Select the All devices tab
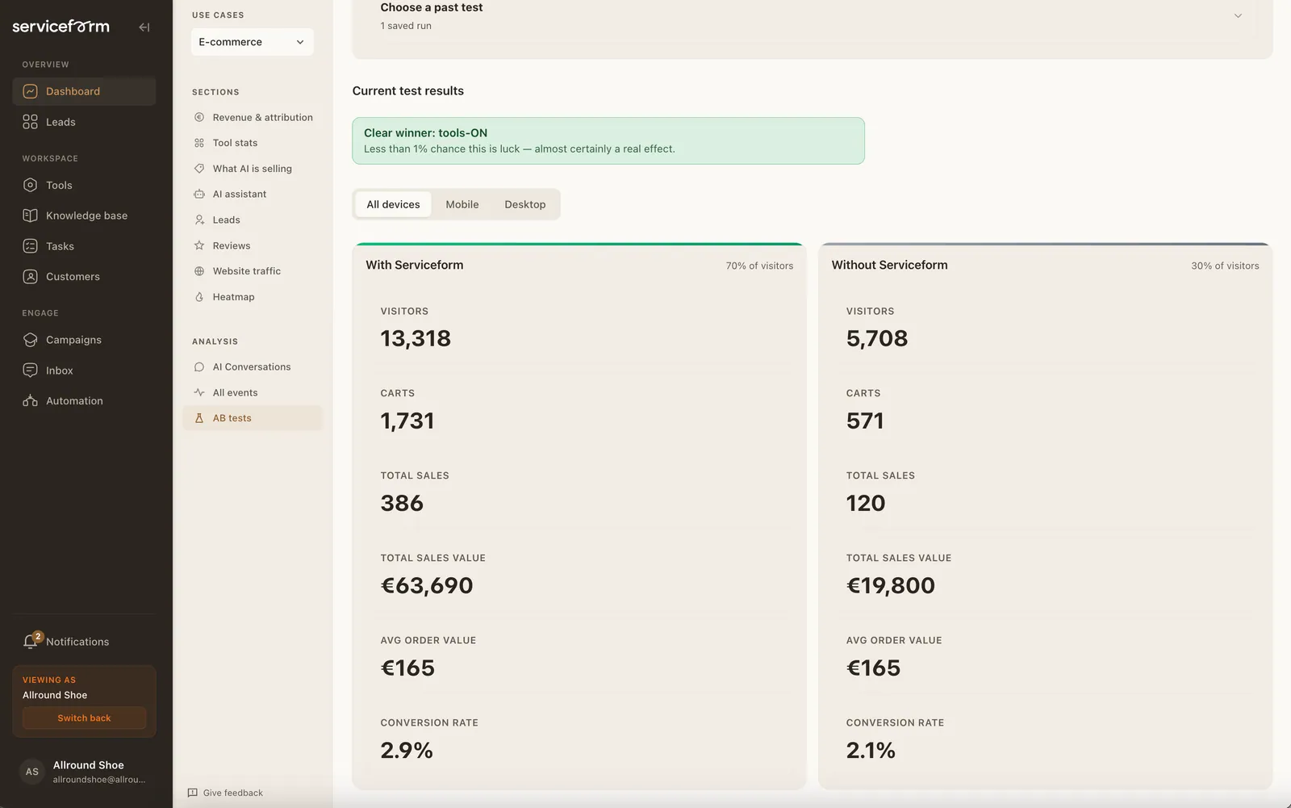 (393, 204)
